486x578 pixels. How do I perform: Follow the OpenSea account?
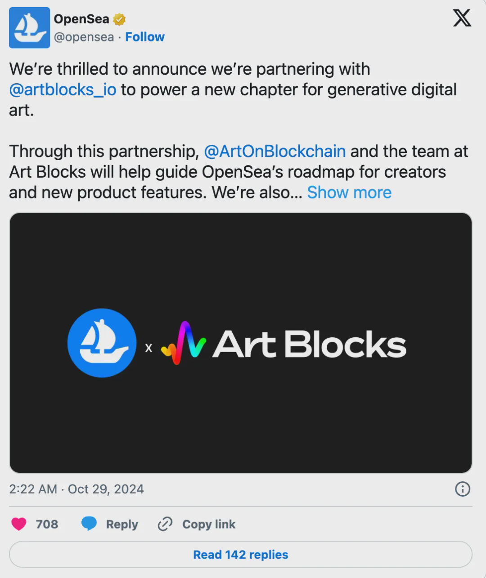tap(144, 37)
